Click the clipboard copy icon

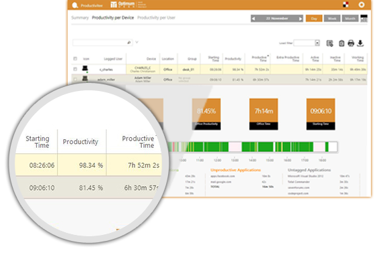(342, 43)
